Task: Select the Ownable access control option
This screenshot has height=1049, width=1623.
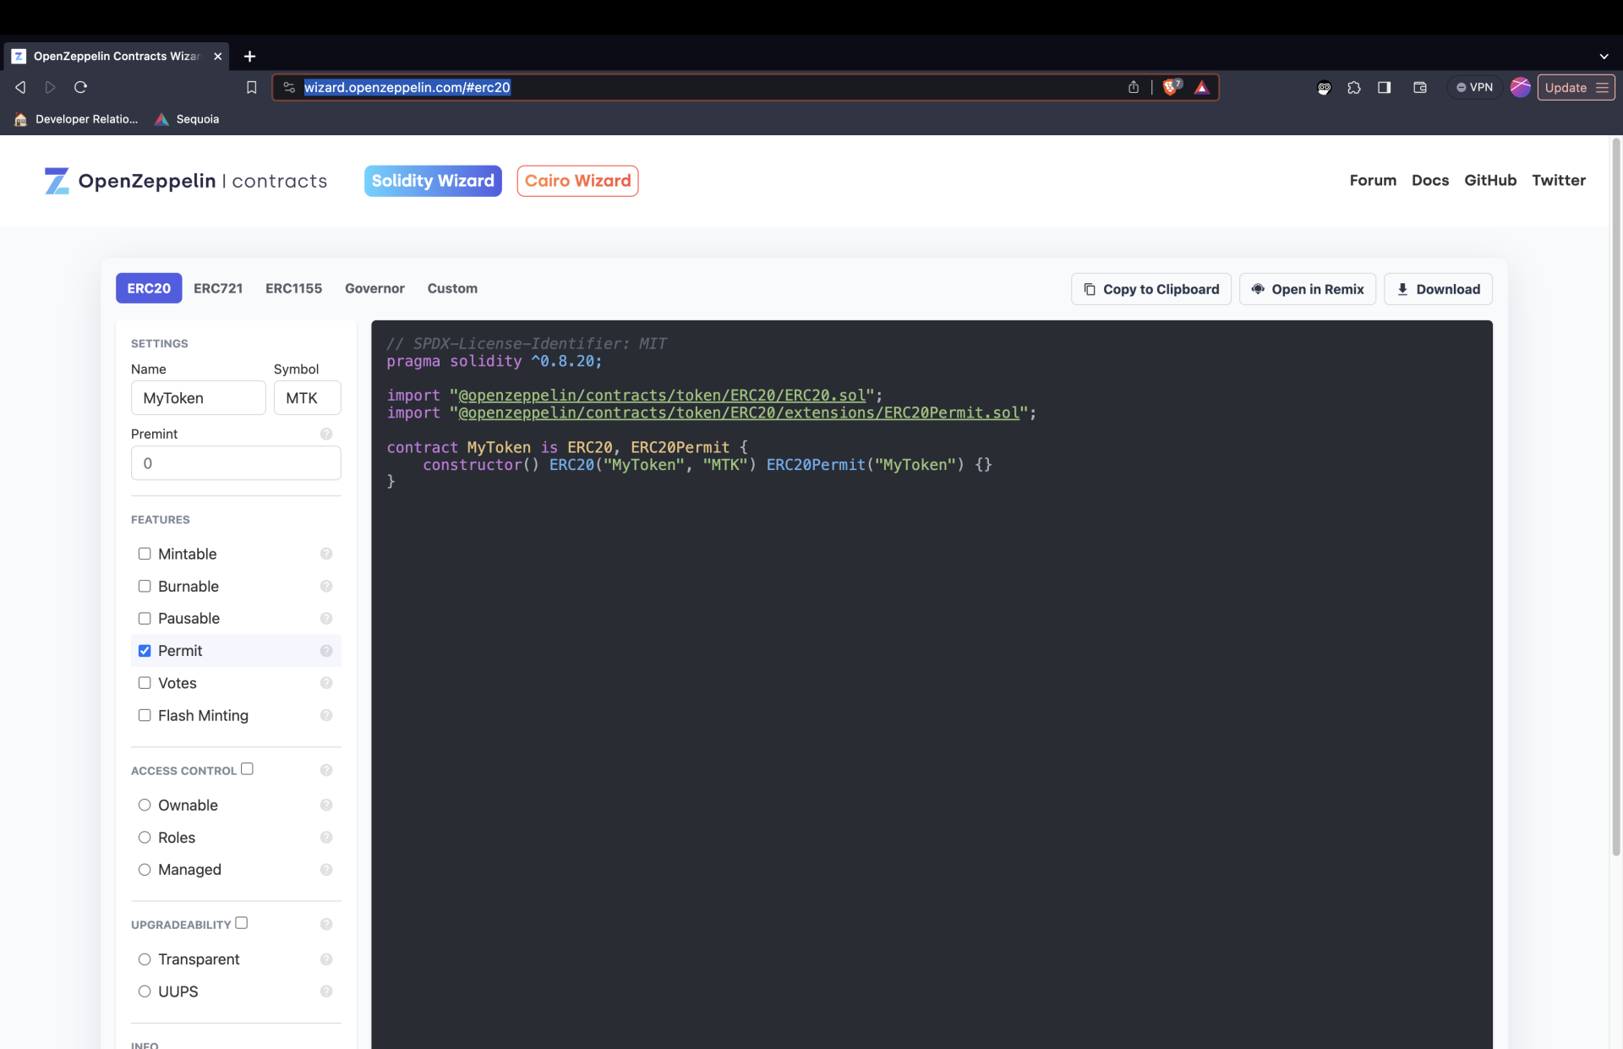Action: (x=145, y=806)
